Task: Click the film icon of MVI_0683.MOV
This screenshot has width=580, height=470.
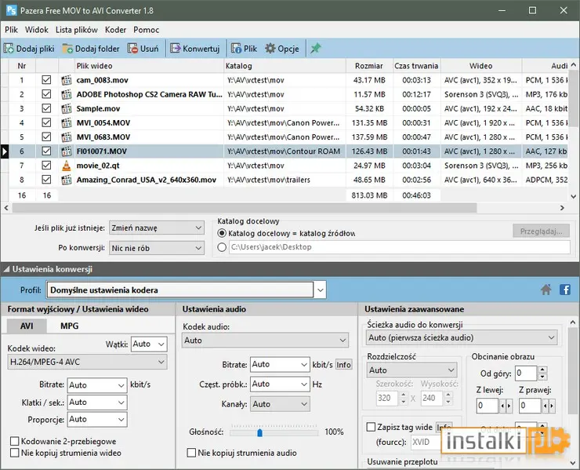Action: point(66,137)
